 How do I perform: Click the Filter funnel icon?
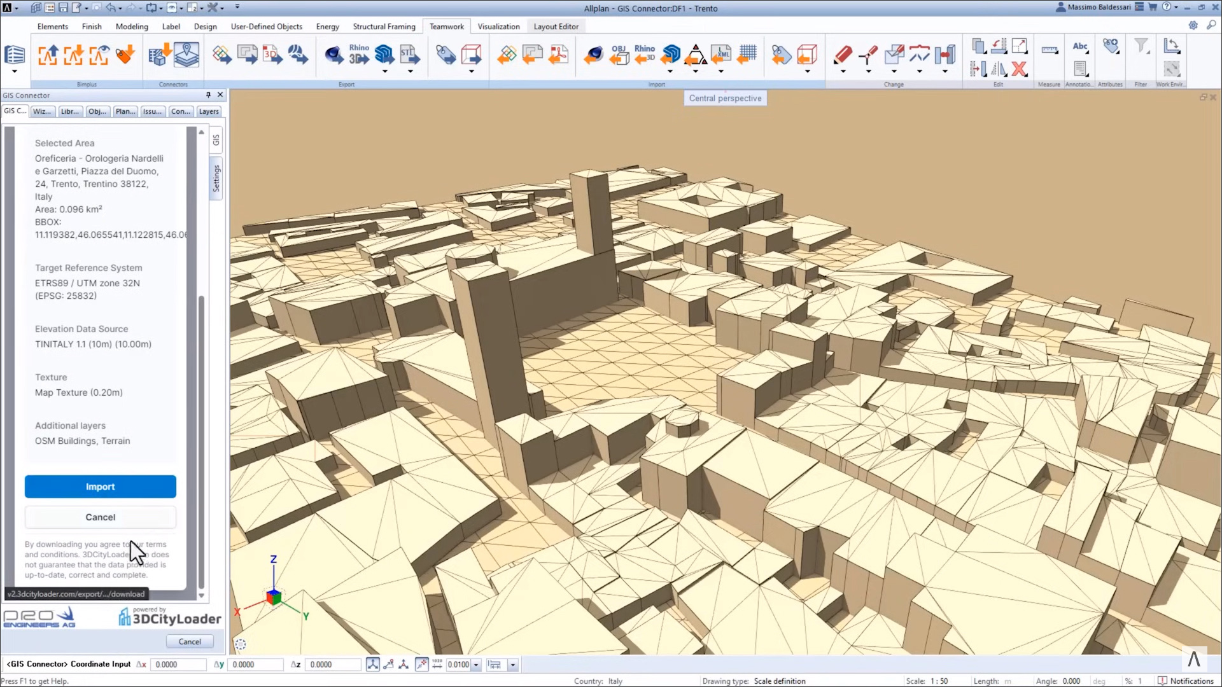point(1141,46)
